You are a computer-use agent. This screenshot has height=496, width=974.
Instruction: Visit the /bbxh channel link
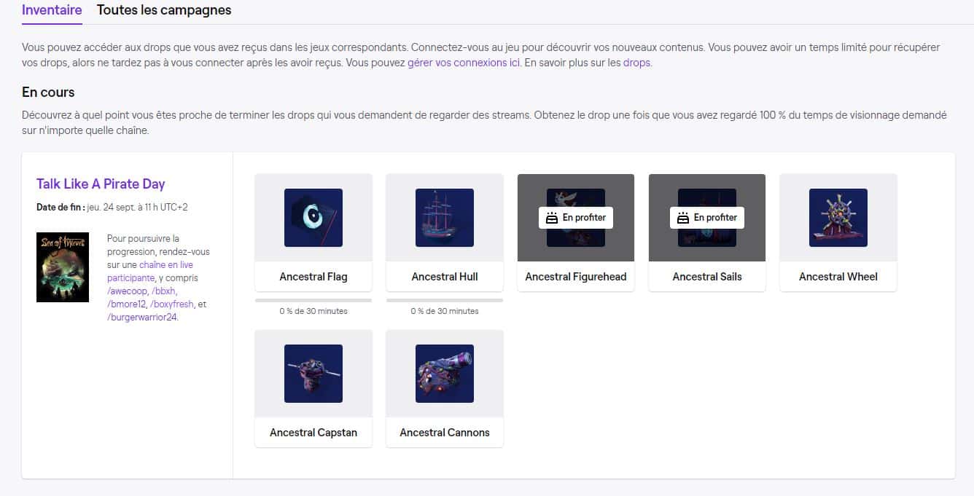tap(164, 291)
